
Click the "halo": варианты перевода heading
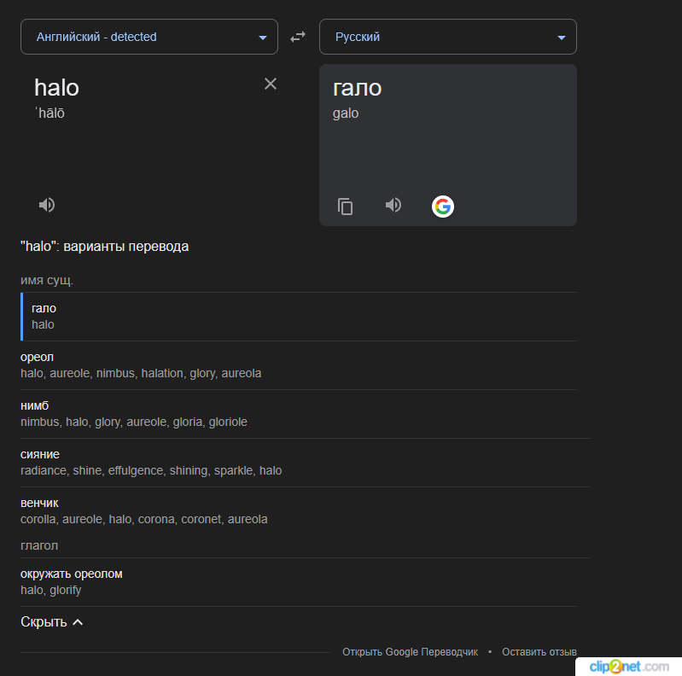point(104,247)
